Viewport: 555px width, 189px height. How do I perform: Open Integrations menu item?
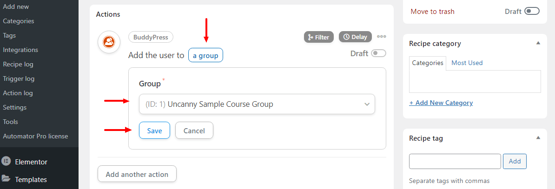pos(20,50)
